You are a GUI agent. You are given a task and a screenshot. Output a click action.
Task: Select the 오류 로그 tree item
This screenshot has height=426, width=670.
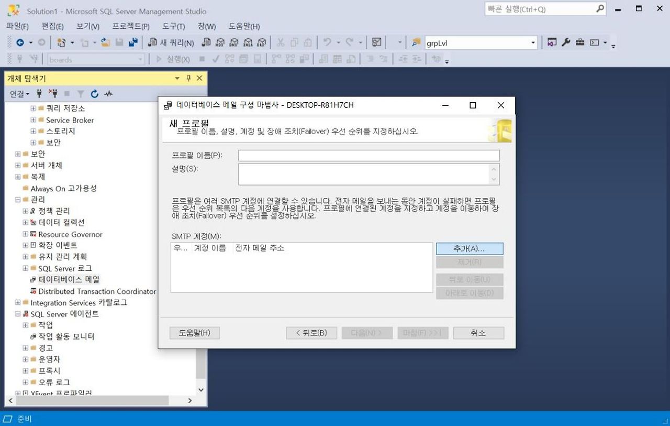54,383
